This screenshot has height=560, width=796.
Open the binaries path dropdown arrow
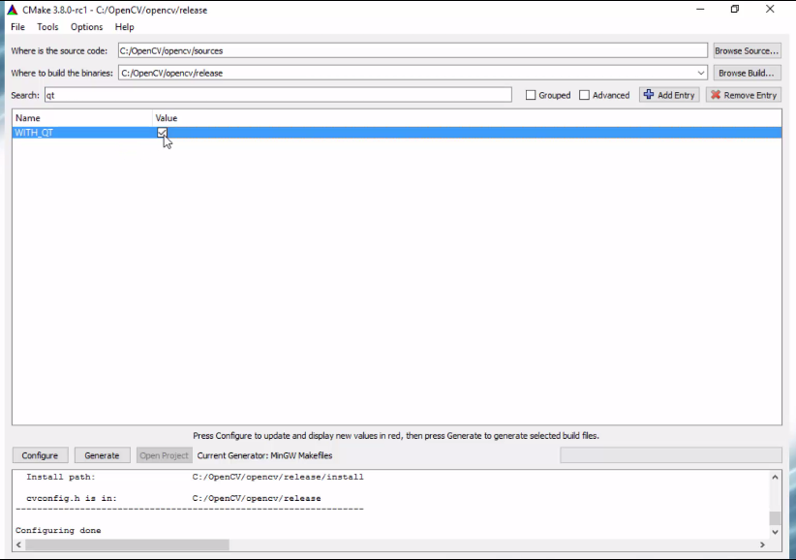click(x=701, y=72)
